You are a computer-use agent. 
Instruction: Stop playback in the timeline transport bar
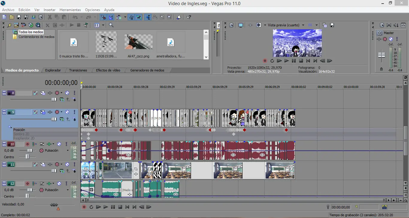coord(120,207)
